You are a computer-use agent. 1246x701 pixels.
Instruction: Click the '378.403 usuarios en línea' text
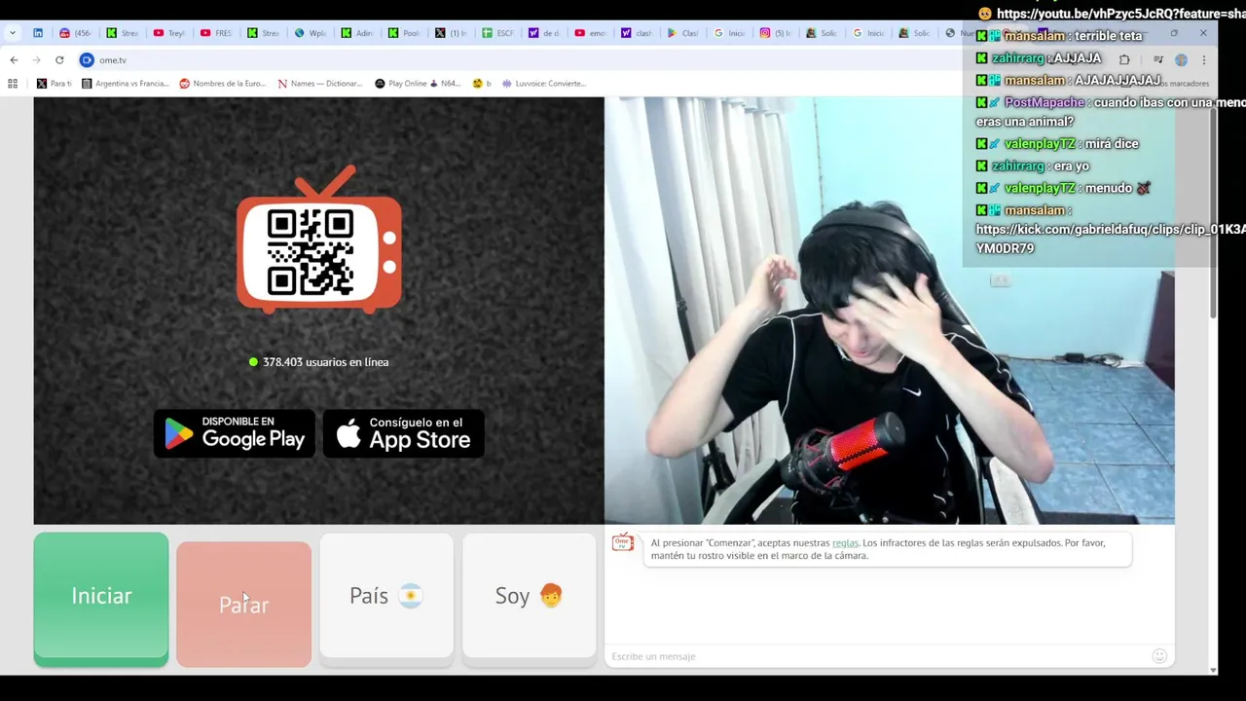click(325, 362)
